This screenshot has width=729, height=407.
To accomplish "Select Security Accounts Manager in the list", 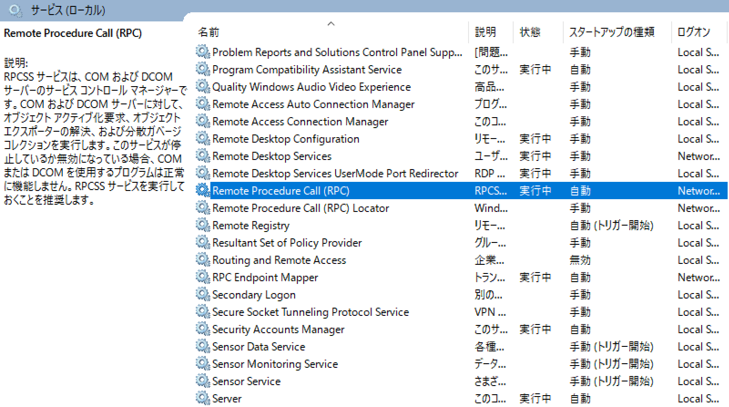I will [278, 330].
